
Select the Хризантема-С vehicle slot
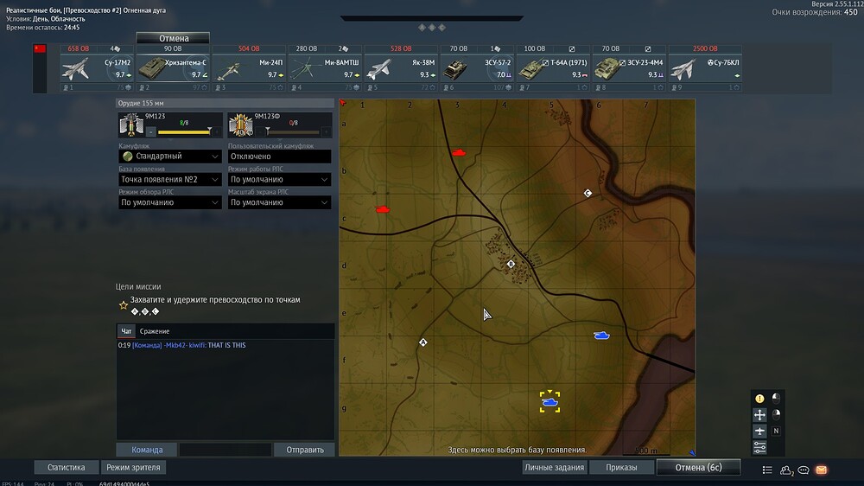pos(173,67)
